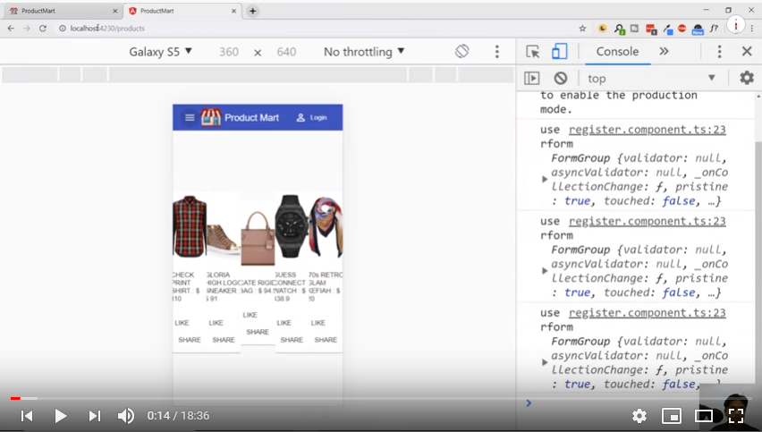Open the YouTube player settings gear
This screenshot has width=762, height=432.
click(x=639, y=416)
